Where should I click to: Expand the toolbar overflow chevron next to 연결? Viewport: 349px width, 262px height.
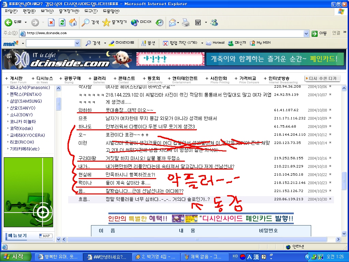coord(345,32)
